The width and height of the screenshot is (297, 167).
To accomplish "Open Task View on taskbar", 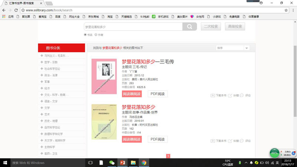I will click(x=90, y=163).
